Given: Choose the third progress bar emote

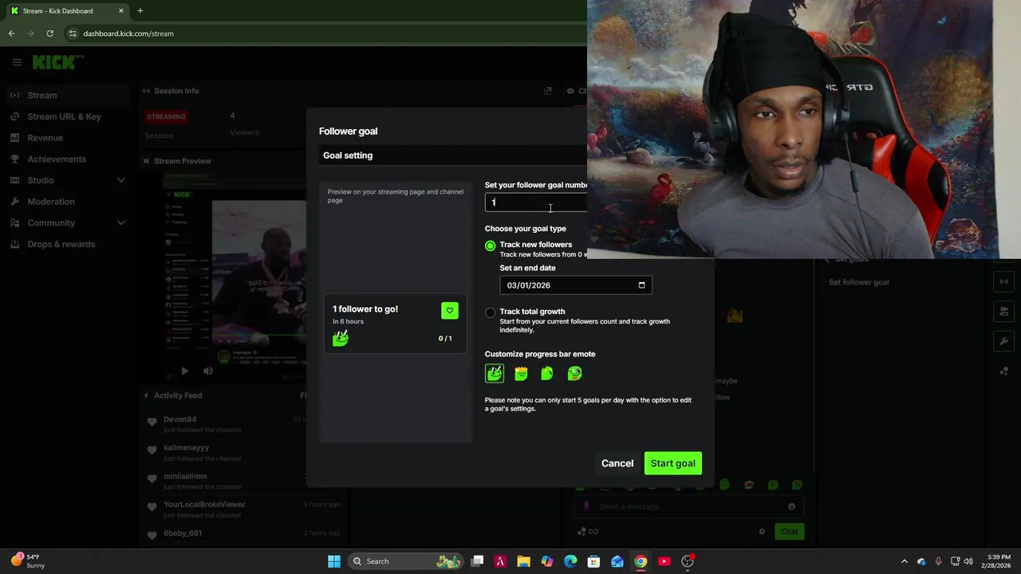Looking at the screenshot, I should (547, 373).
